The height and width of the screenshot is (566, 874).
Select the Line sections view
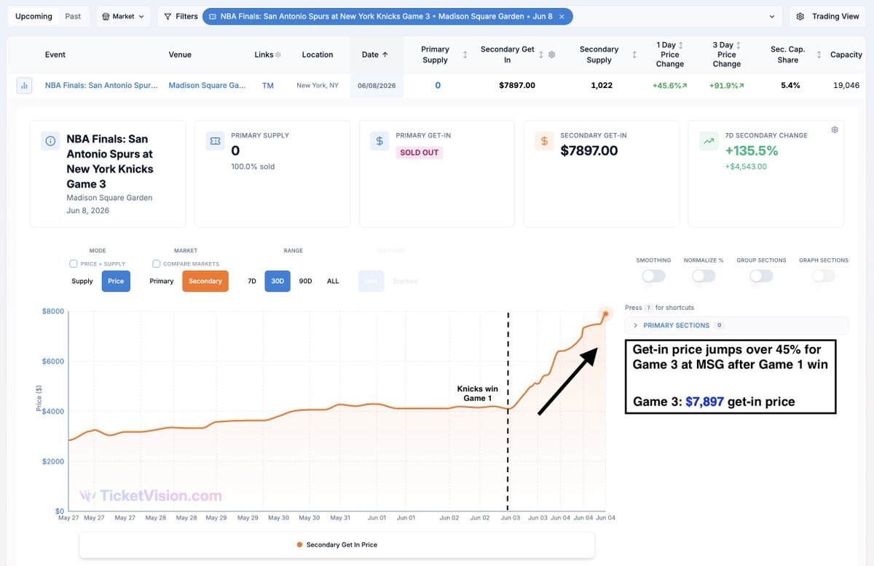click(371, 281)
